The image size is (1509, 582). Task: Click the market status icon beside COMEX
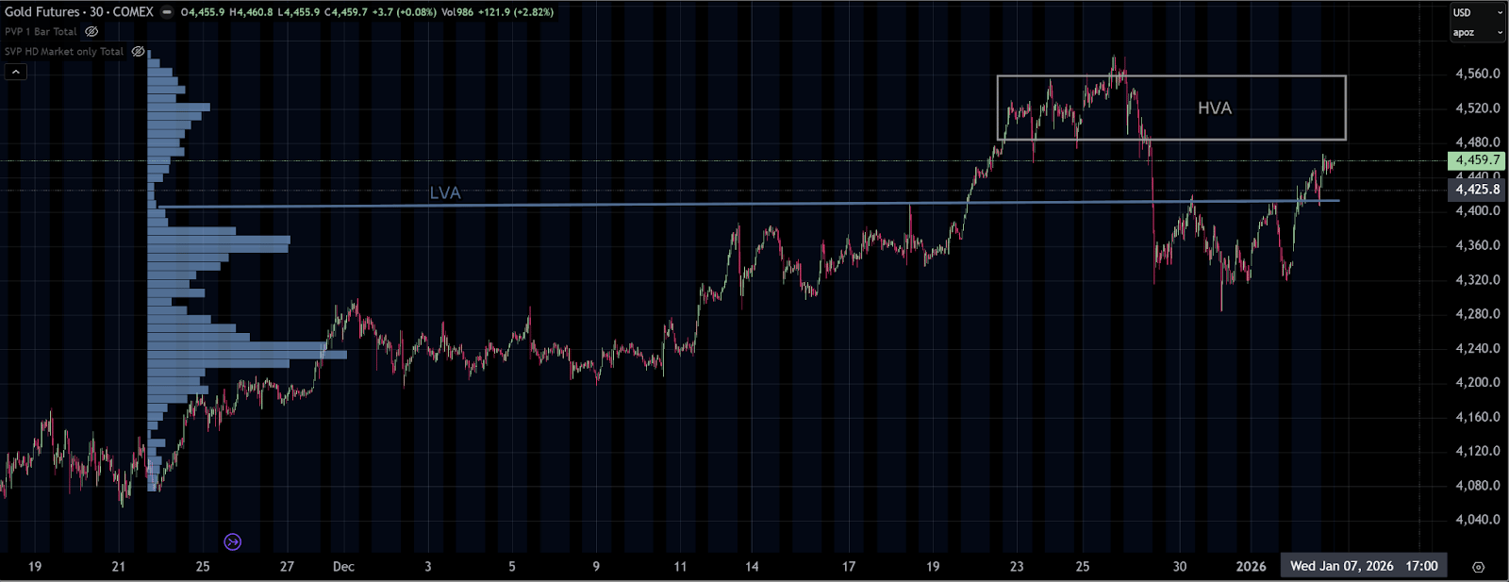point(167,12)
